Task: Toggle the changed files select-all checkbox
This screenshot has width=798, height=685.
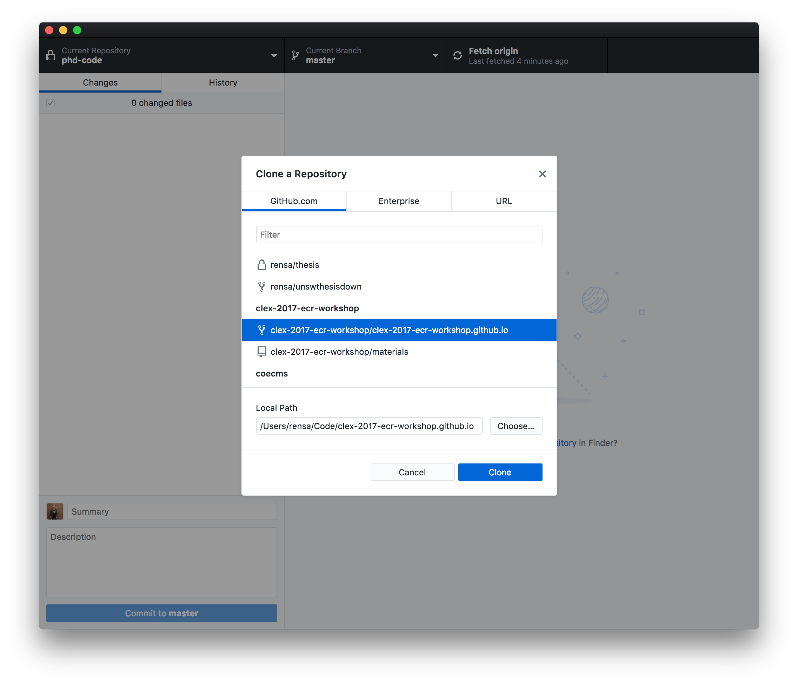Action: pyautogui.click(x=51, y=103)
